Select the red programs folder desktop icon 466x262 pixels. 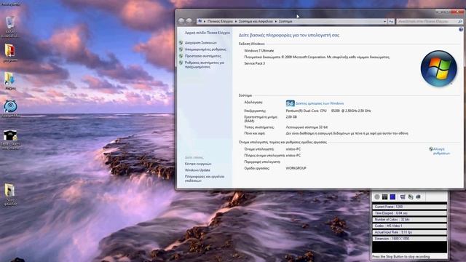pos(9,50)
